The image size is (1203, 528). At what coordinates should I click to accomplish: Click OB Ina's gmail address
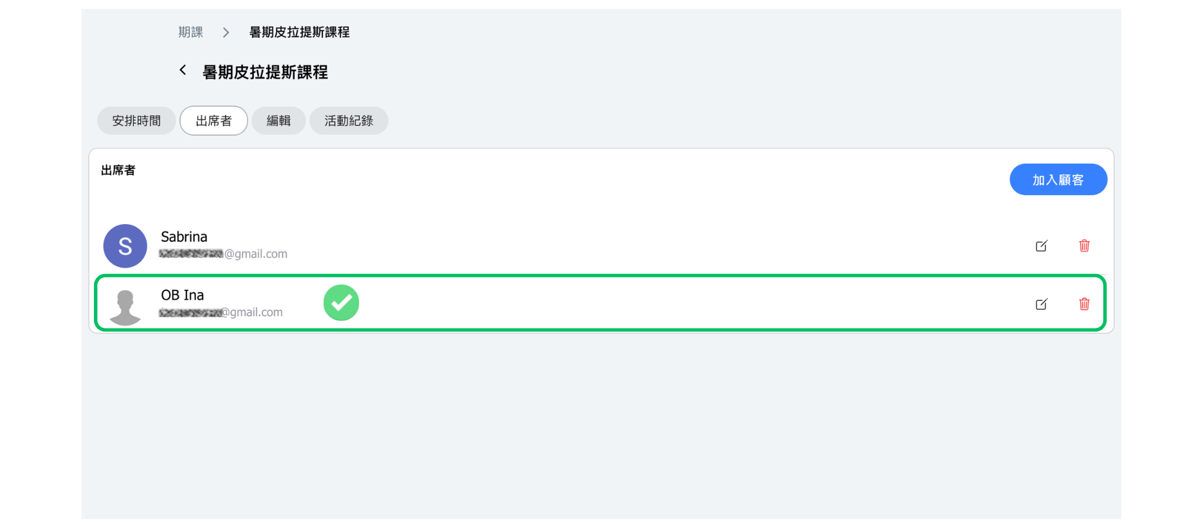tap(221, 313)
